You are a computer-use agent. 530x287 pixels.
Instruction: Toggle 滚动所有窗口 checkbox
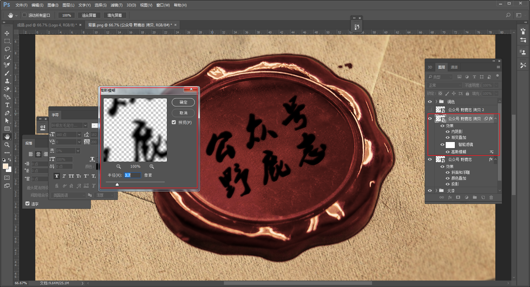pos(25,15)
